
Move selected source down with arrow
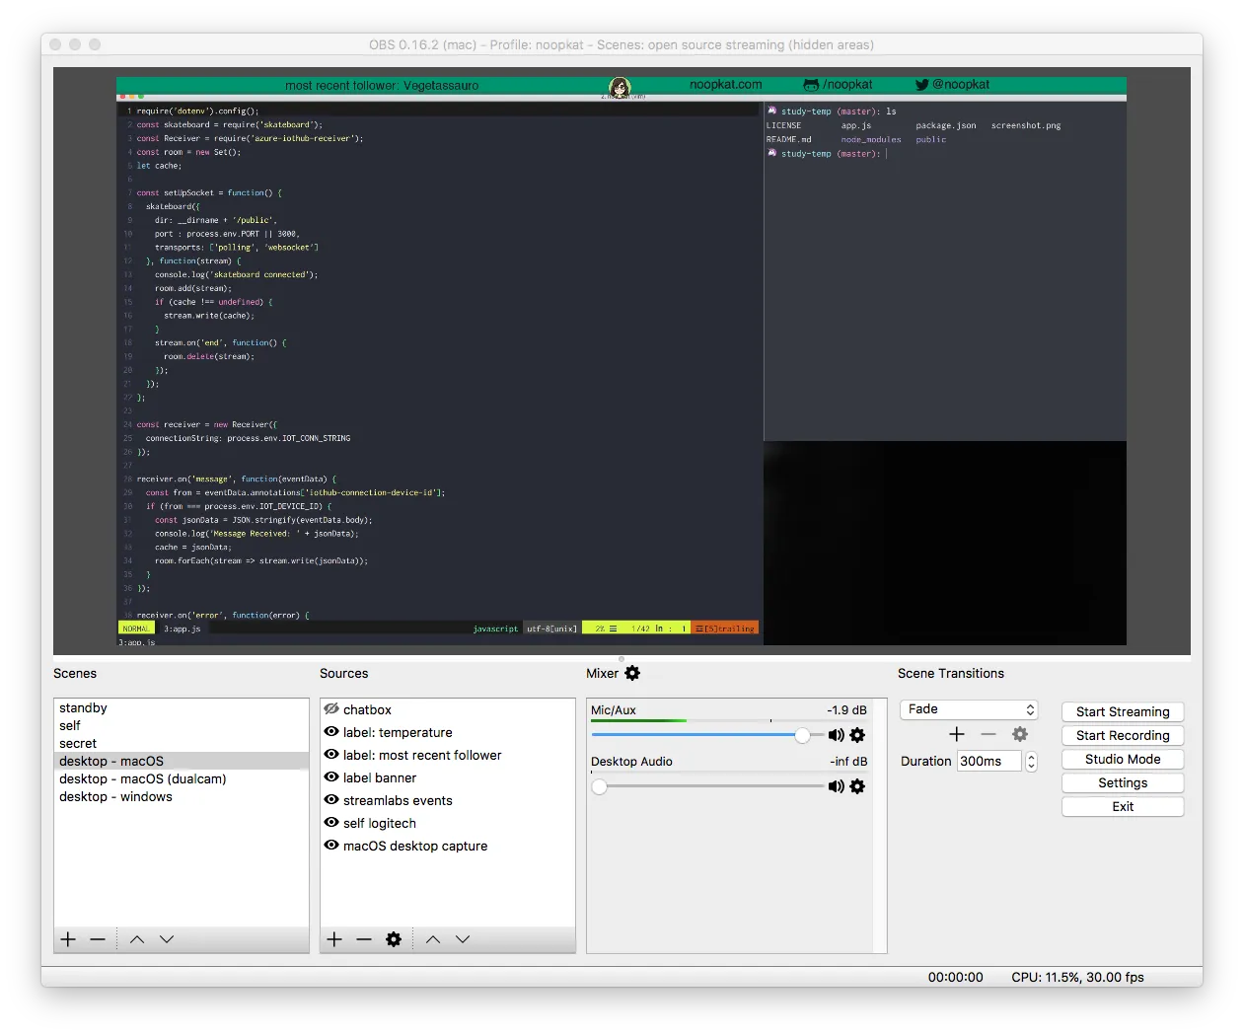(x=463, y=939)
